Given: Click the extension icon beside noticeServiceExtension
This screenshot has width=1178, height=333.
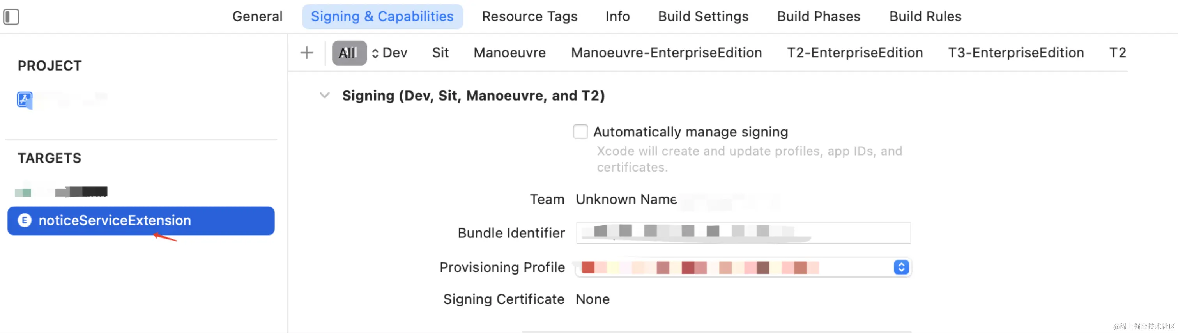Looking at the screenshot, I should tap(24, 220).
